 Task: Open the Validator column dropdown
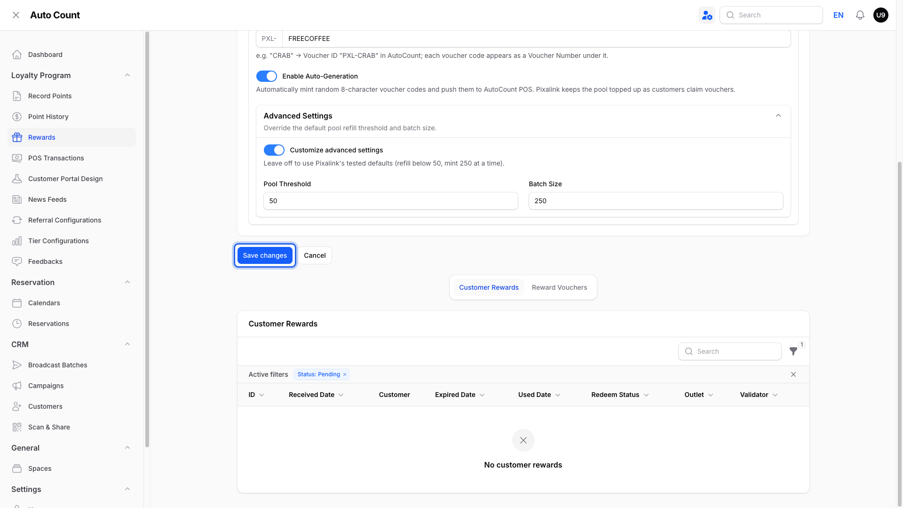pyautogui.click(x=775, y=395)
